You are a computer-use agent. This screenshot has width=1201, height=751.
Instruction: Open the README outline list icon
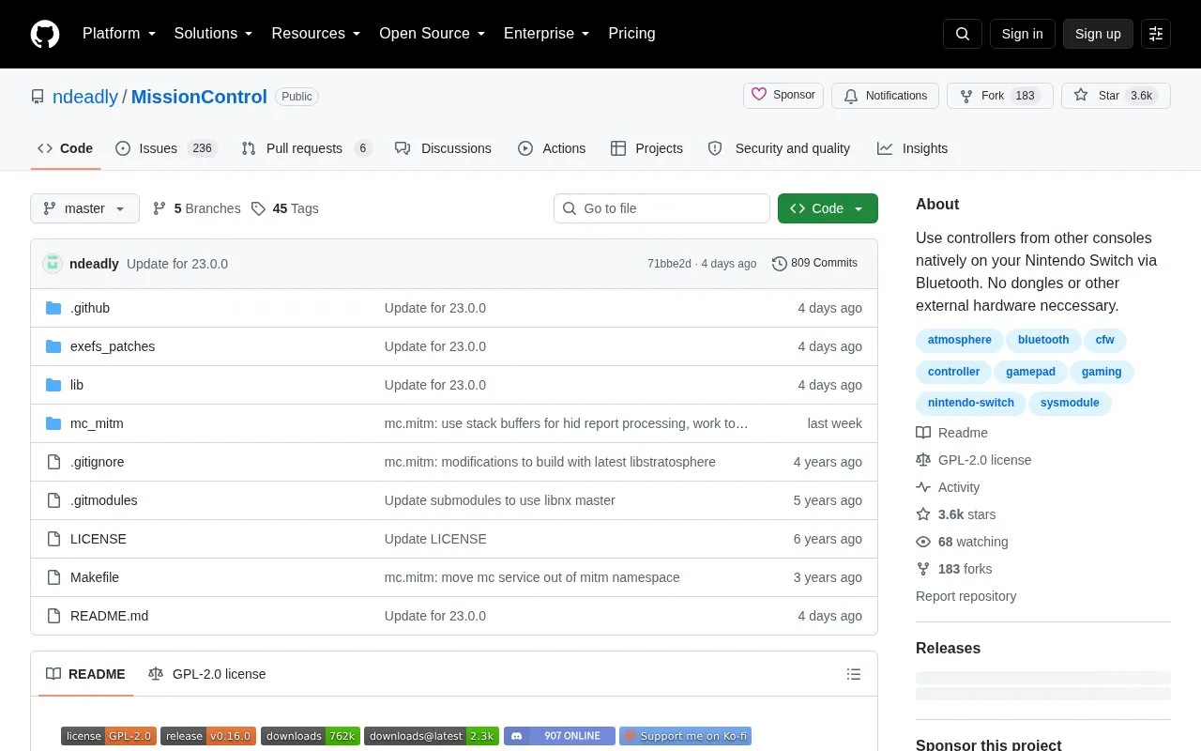[854, 674]
